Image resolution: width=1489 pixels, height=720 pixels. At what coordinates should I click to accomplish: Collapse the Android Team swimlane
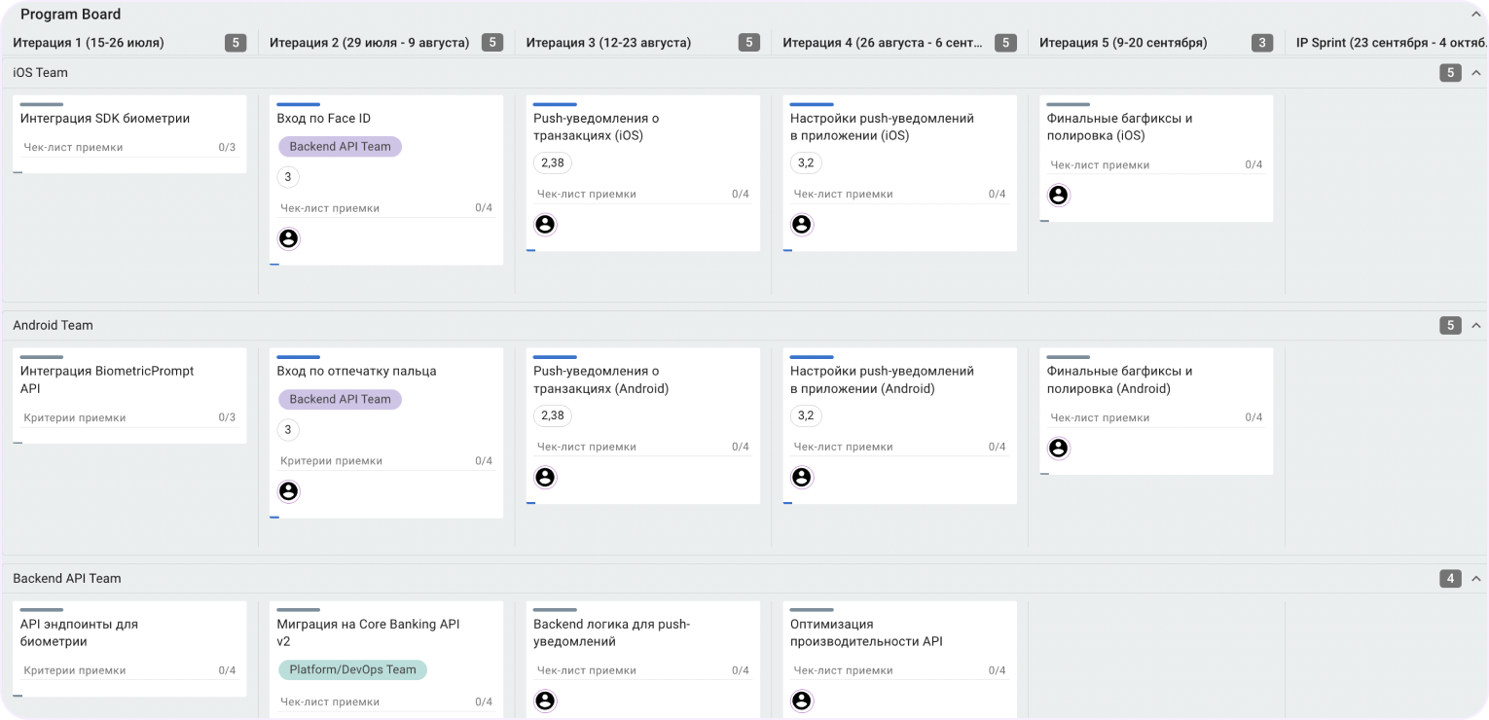pyautogui.click(x=1475, y=326)
